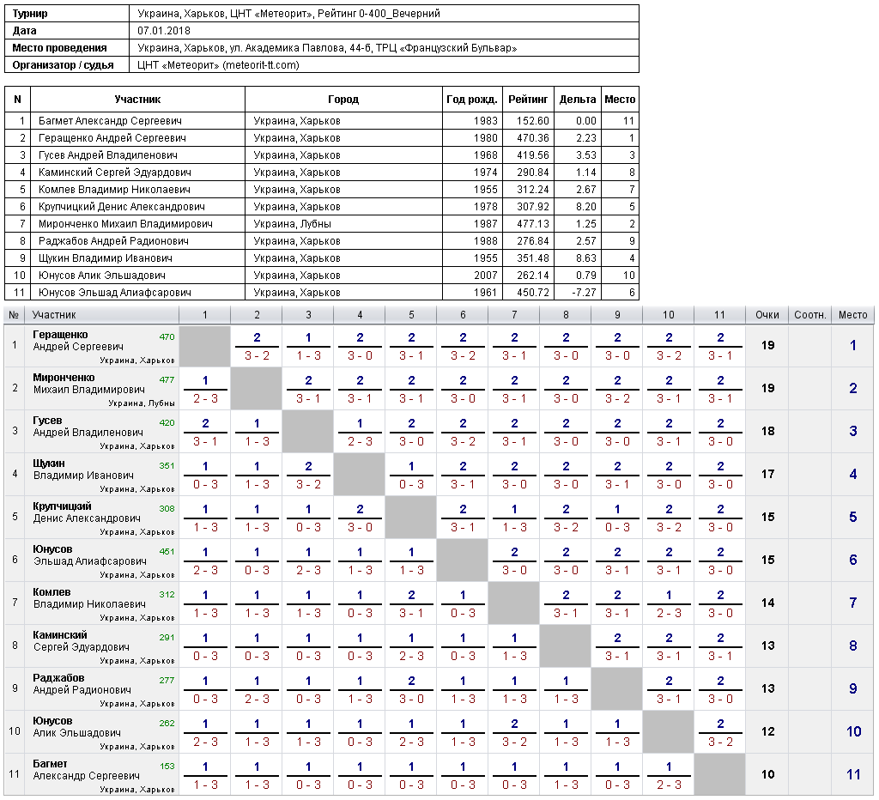
Task: Click final place 11 in Багмет's results row
Action: pos(852,775)
